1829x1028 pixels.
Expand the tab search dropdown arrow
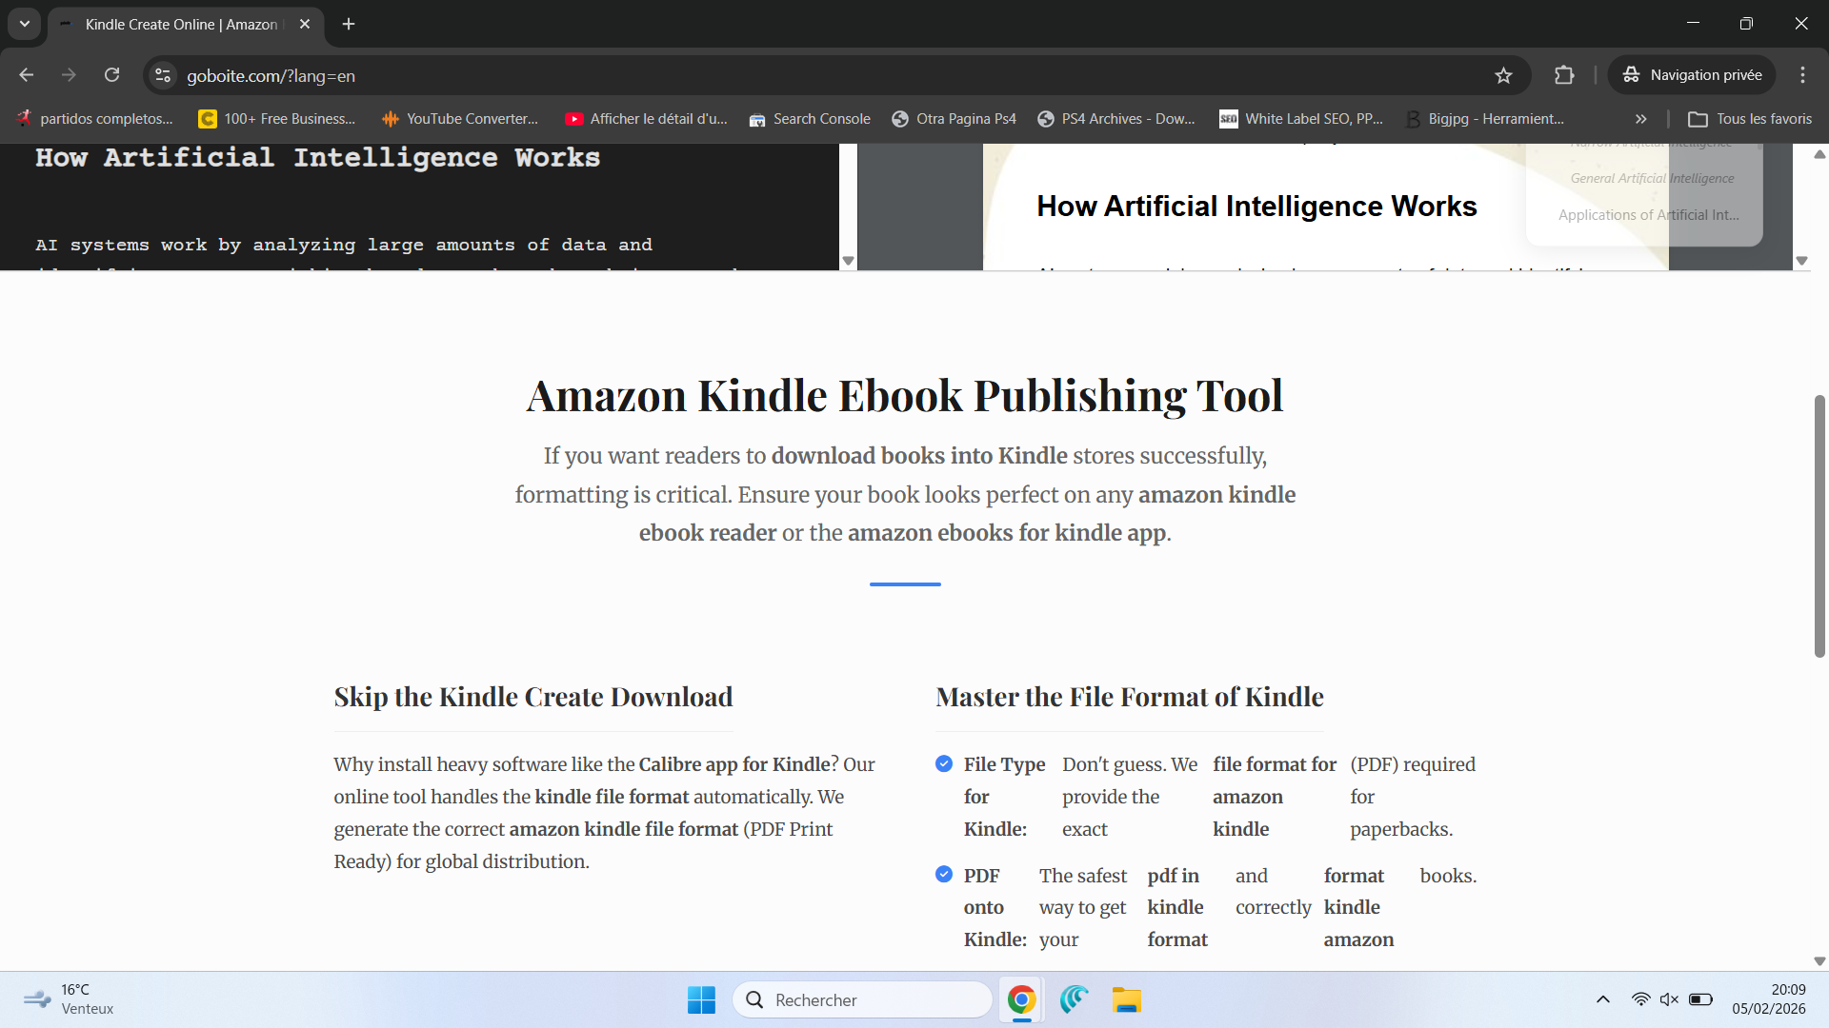[25, 24]
